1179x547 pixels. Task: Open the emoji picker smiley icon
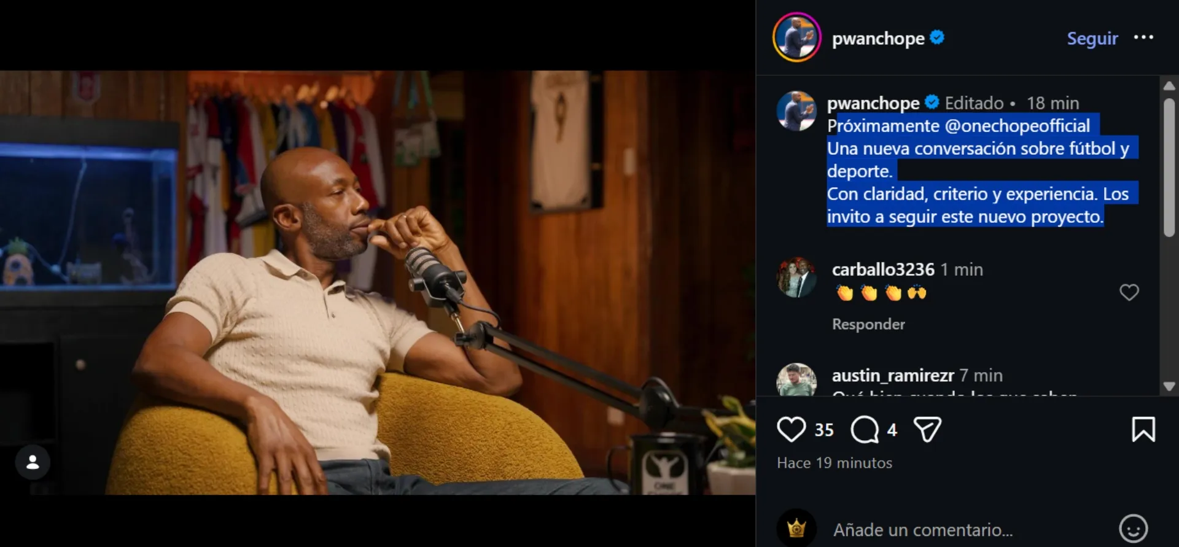point(1133,528)
